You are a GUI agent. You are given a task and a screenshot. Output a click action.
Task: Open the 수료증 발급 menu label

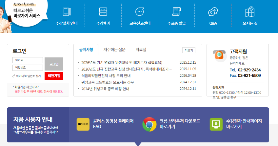(176, 23)
